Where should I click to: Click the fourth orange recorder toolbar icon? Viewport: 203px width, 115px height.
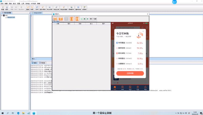coord(72,19)
